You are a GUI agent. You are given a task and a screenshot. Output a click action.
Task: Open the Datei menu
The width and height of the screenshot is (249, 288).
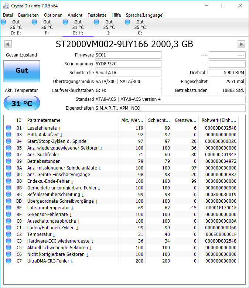coord(8,15)
